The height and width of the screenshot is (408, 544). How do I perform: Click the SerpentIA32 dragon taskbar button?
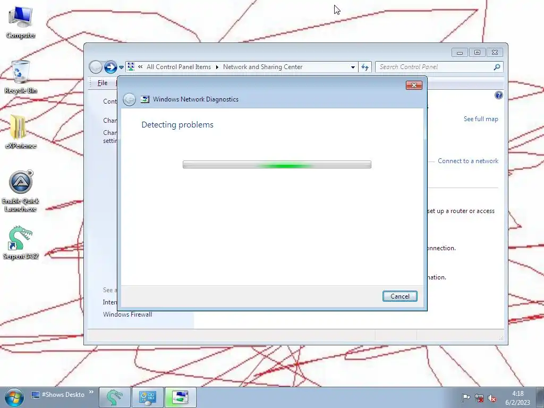click(x=115, y=397)
